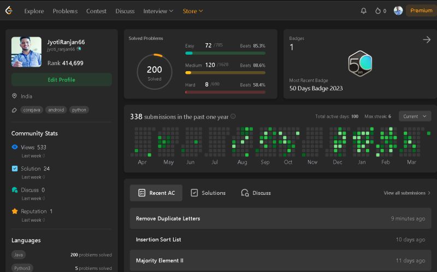Open Remove Duplicate Letters submission

tap(280, 218)
